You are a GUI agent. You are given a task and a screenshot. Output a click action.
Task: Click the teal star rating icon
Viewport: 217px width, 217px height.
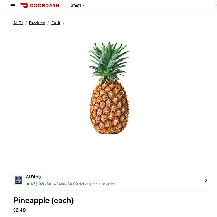[28, 184]
